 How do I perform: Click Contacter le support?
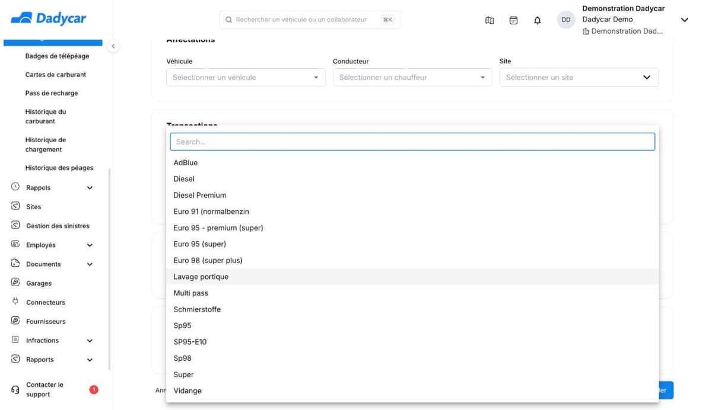44,390
